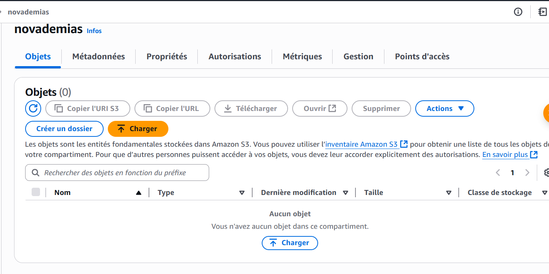Focus the search objects by prefix field
549x274 pixels.
(117, 173)
